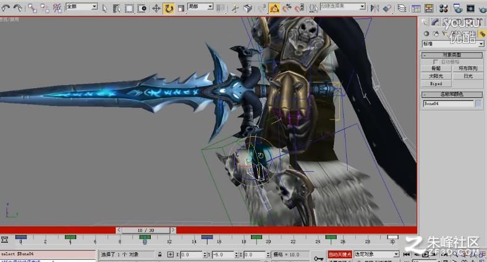487x262 pixels.
Task: Click the Align tool icon
Action: click(x=387, y=9)
